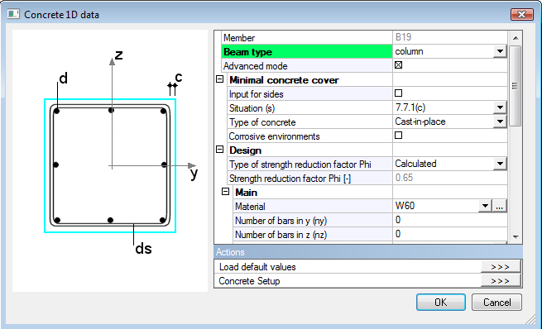Enable Corrosive environments checkbox
This screenshot has width=542, height=329.
(398, 135)
